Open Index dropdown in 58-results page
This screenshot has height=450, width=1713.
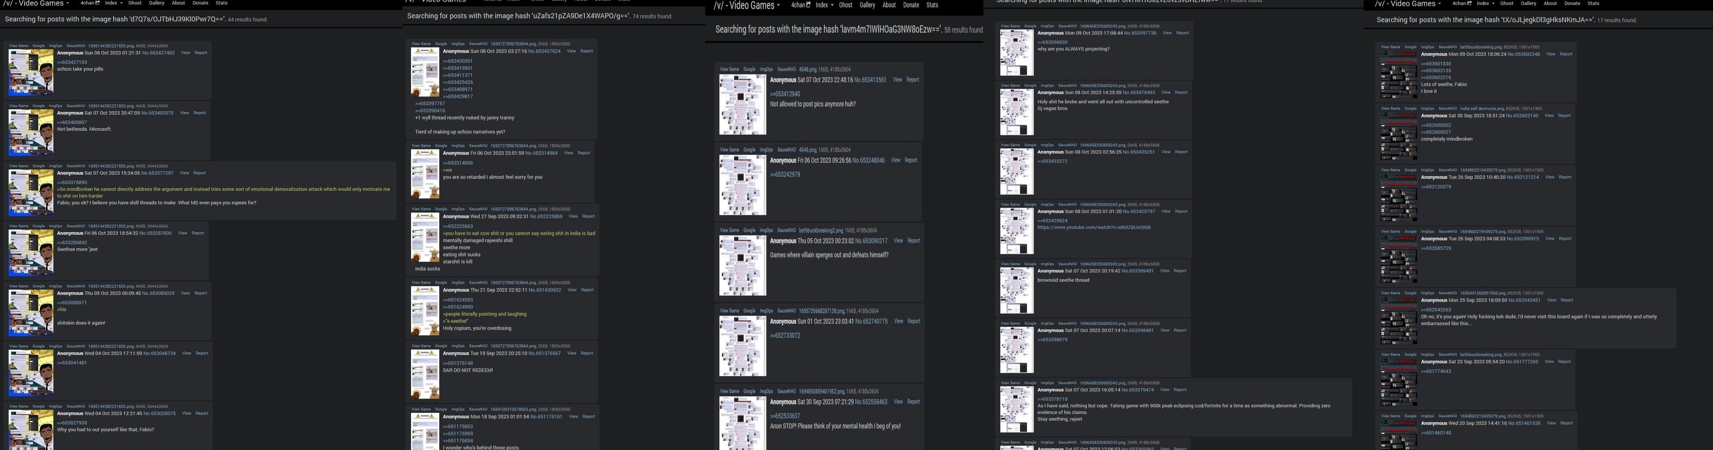(824, 5)
